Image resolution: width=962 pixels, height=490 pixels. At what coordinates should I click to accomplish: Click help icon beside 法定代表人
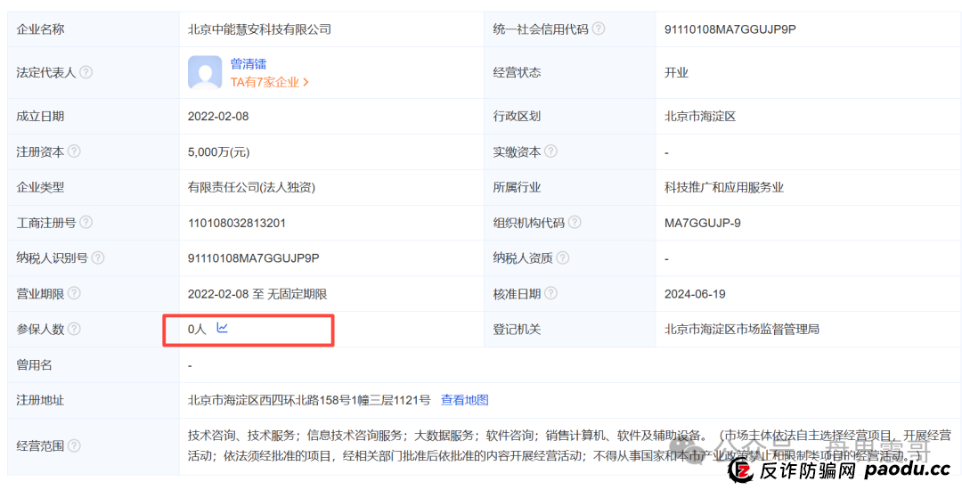pyautogui.click(x=86, y=72)
